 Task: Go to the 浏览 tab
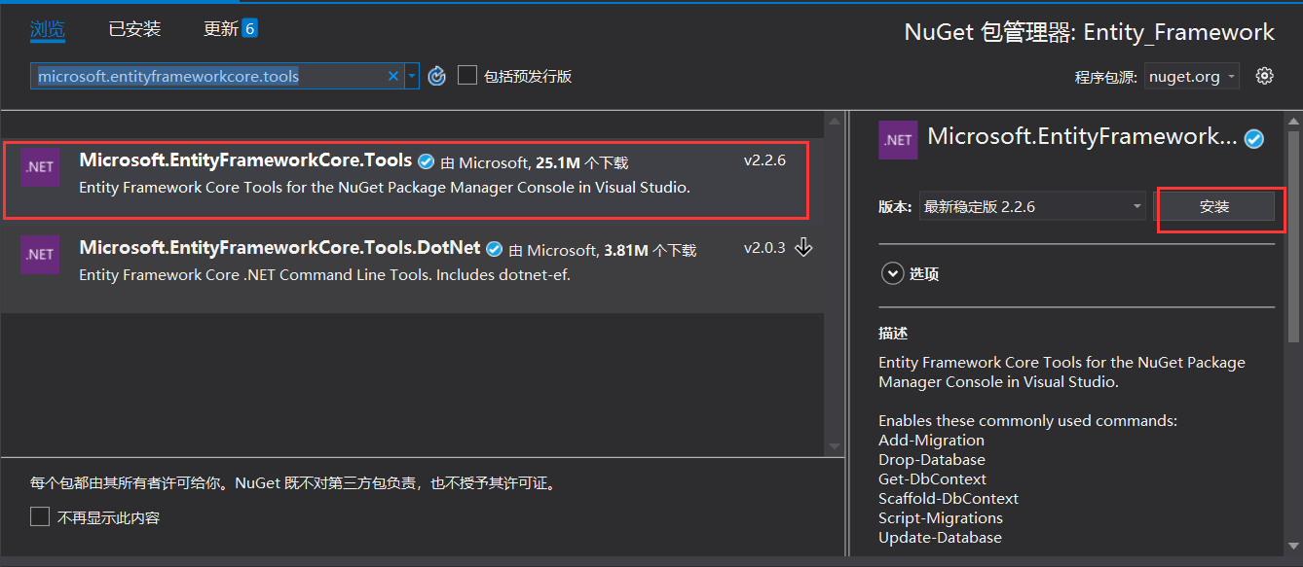(47, 29)
